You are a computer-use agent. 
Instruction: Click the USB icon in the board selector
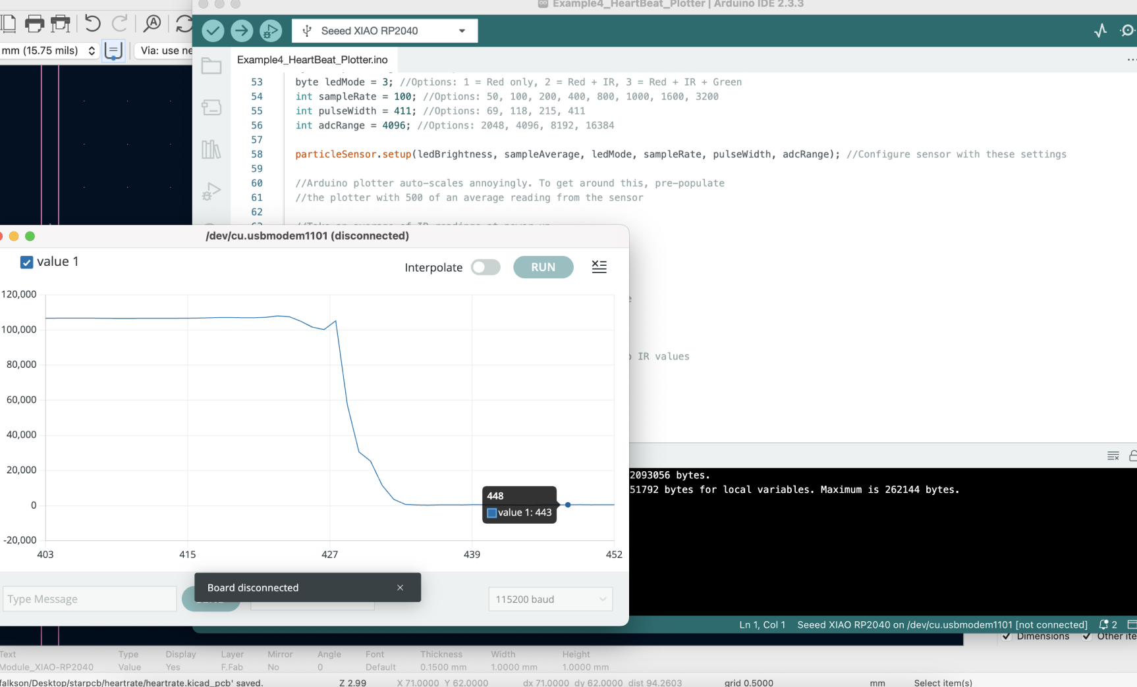[307, 31]
